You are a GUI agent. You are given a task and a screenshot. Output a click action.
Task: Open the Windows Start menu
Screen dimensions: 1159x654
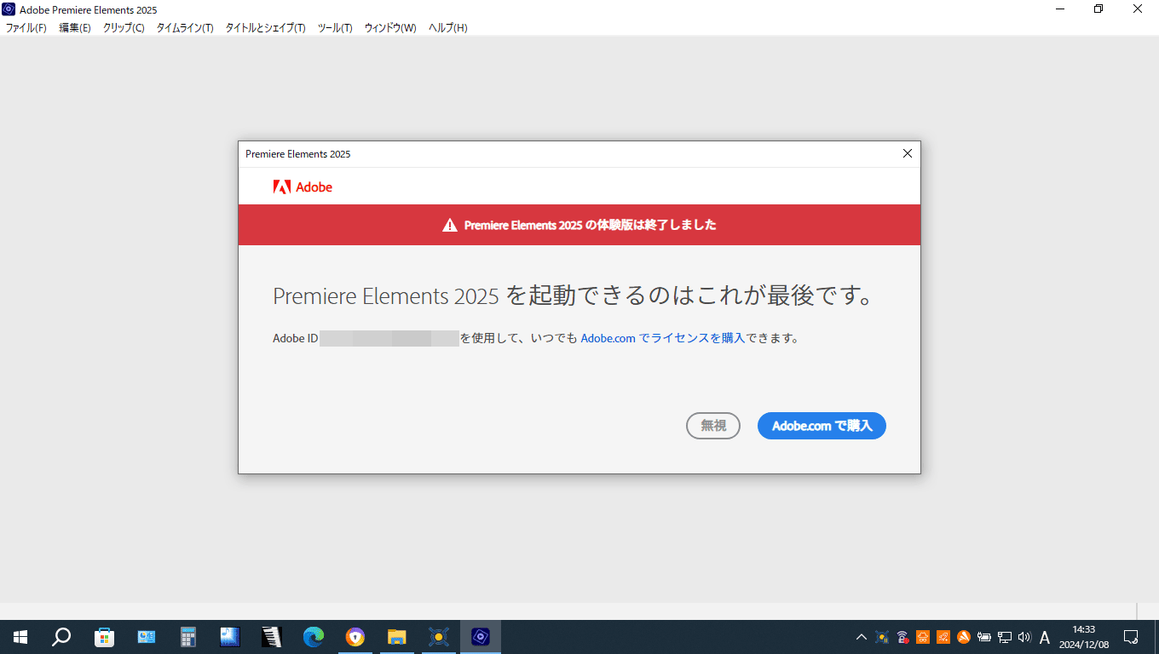[x=20, y=637]
